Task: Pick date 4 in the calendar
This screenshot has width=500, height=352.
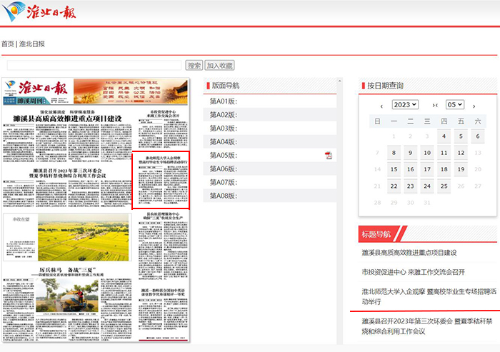Action: click(x=444, y=136)
